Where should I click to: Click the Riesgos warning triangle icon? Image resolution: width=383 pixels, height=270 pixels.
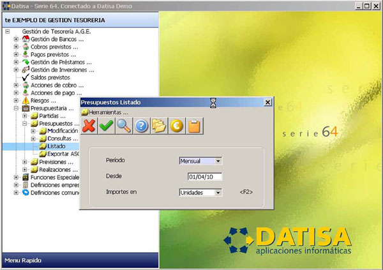(x=26, y=100)
